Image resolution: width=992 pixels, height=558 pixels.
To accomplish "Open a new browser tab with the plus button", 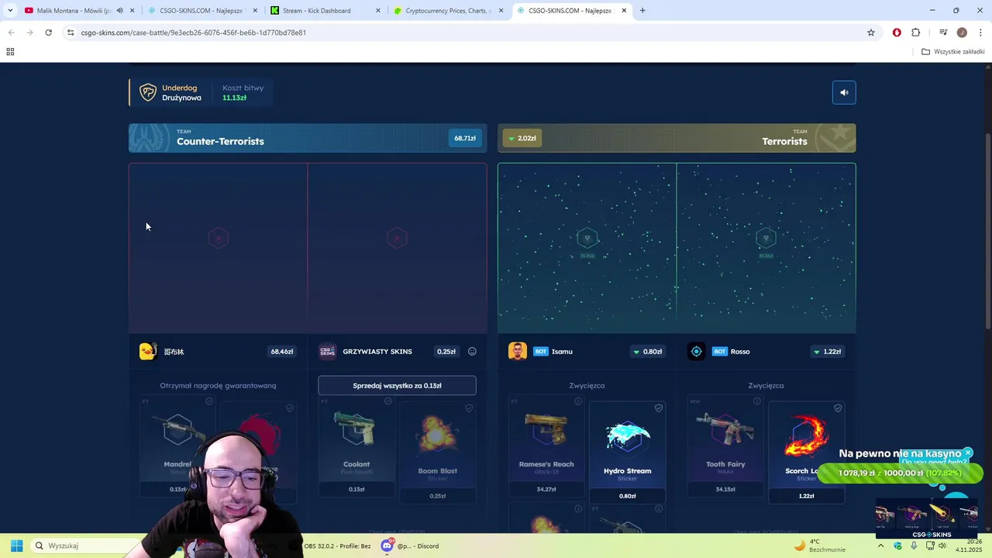I will [642, 11].
